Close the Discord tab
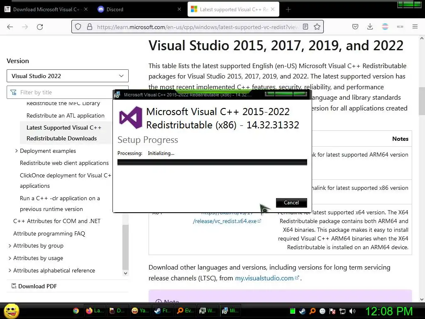This screenshot has height=319, width=425. coord(179,9)
